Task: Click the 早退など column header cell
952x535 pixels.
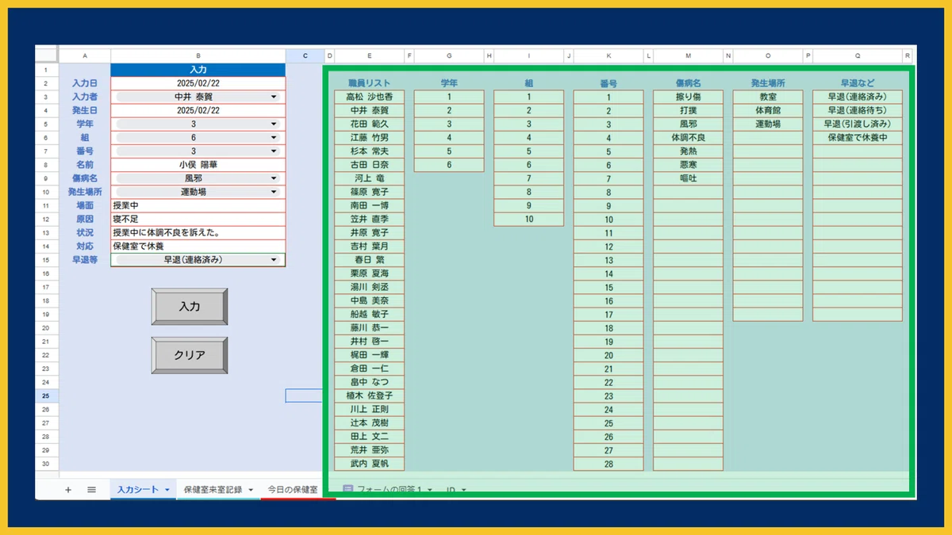Action: tap(858, 83)
